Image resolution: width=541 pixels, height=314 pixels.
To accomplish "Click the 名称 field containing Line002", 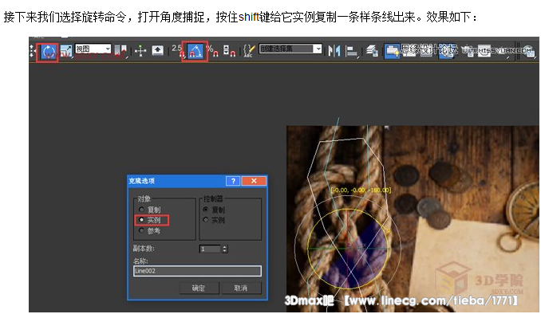I will point(197,271).
